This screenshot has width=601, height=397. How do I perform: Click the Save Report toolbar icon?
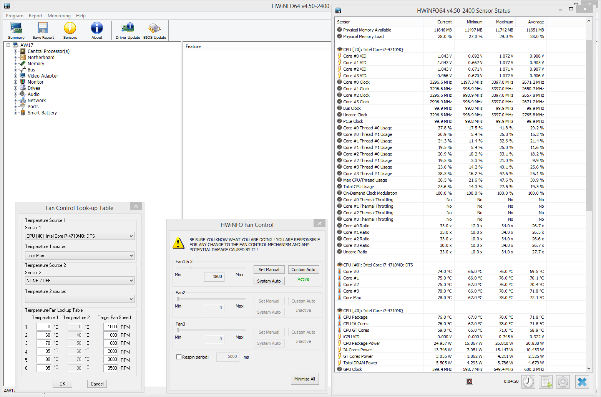[43, 31]
